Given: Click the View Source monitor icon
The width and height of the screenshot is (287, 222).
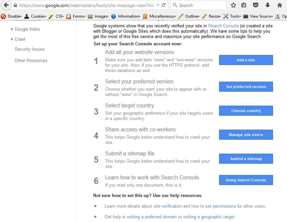Looking at the screenshot, I should tap(246, 16).
